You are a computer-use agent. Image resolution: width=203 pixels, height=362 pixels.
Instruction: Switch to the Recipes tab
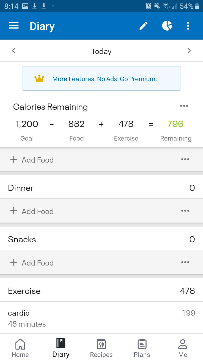101,348
